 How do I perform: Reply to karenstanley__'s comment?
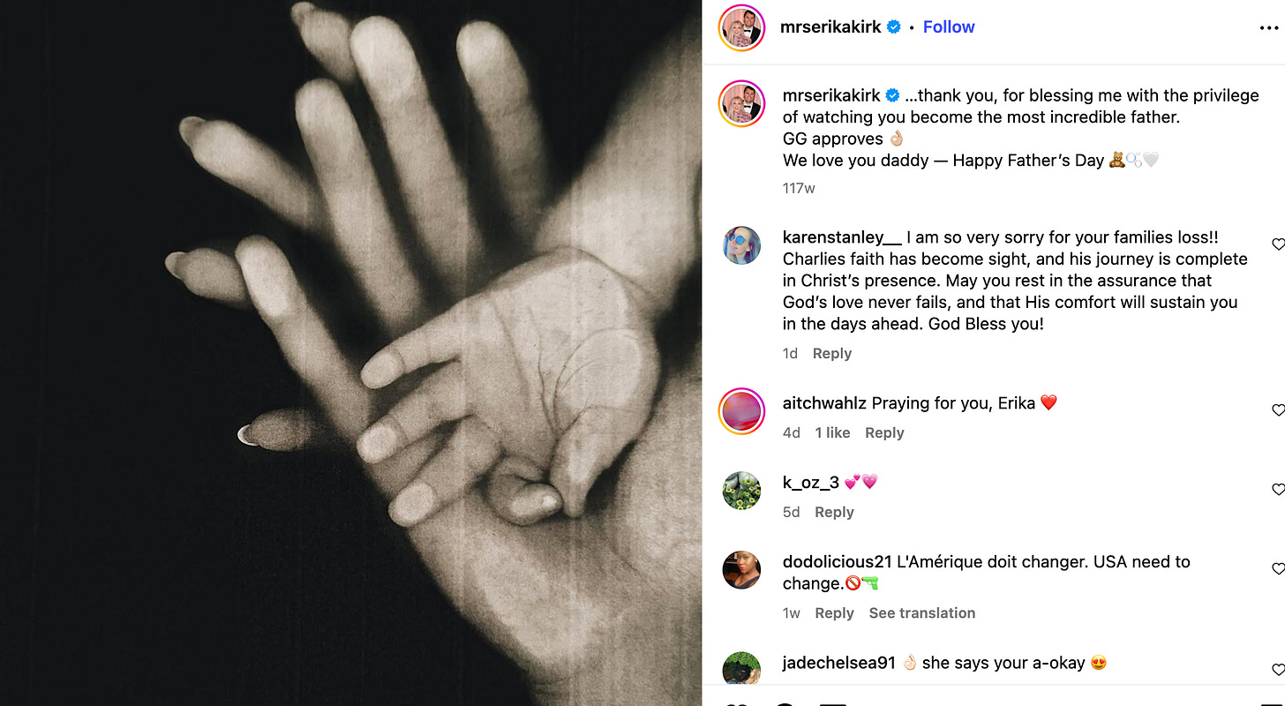point(832,354)
